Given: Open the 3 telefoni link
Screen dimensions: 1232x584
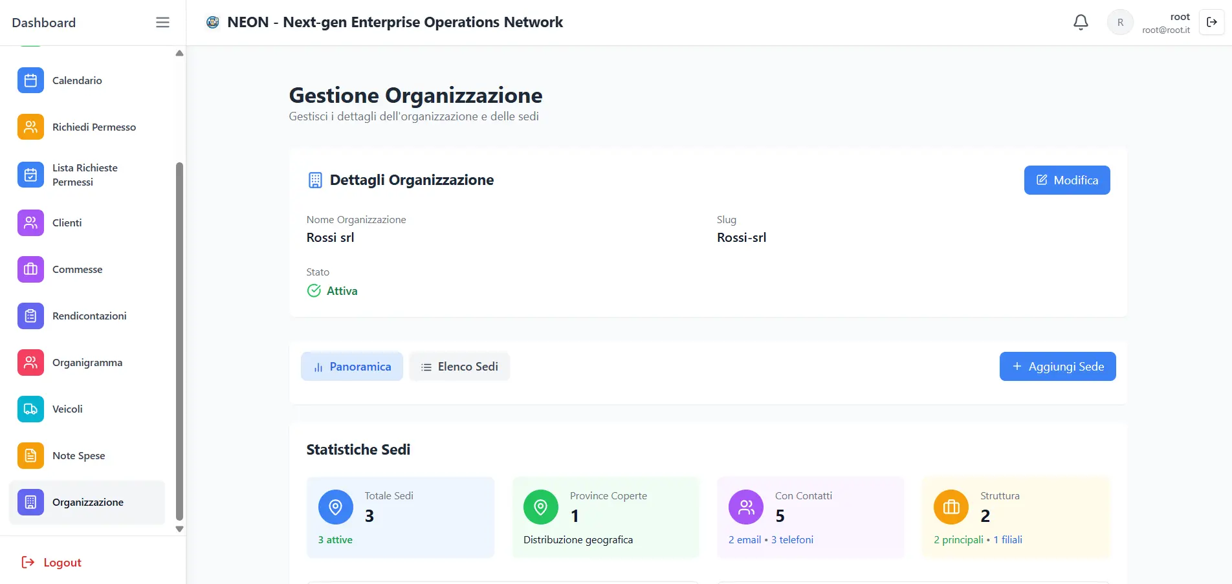Looking at the screenshot, I should pos(792,539).
